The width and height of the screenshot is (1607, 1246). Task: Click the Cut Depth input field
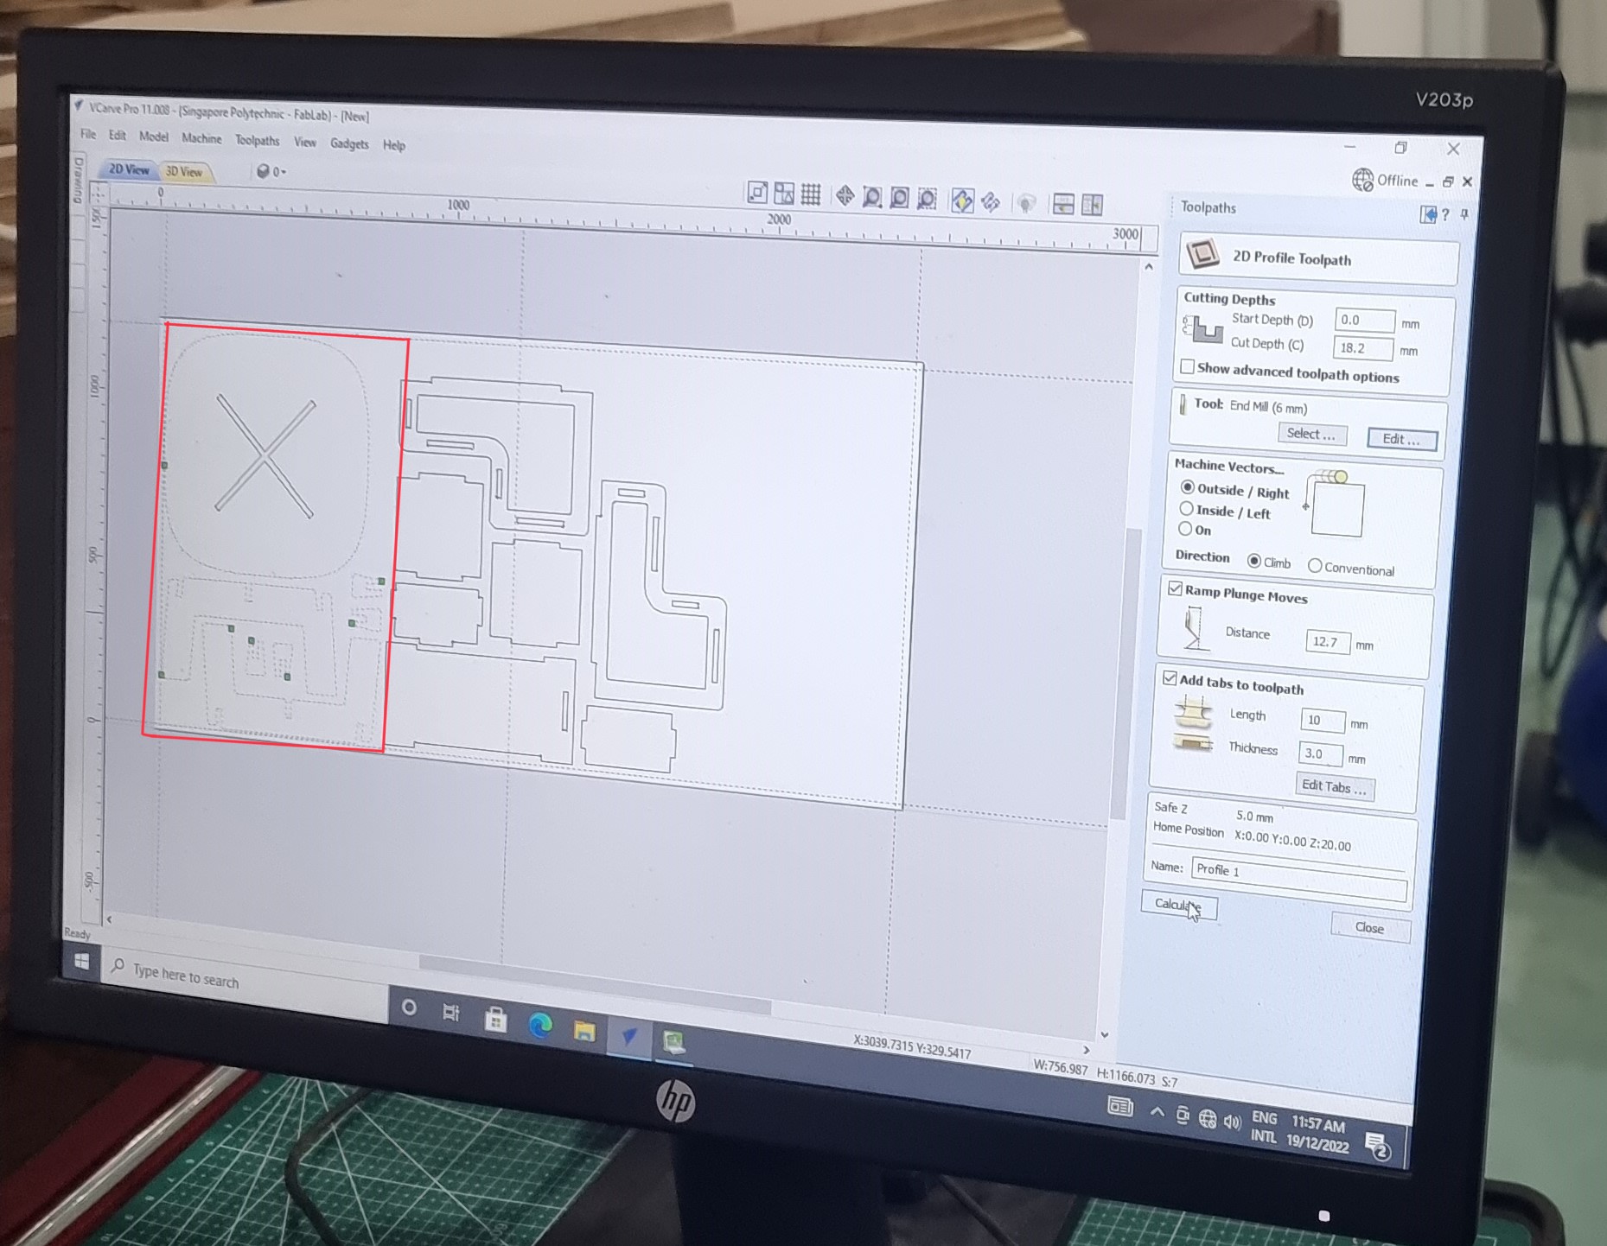1362,348
